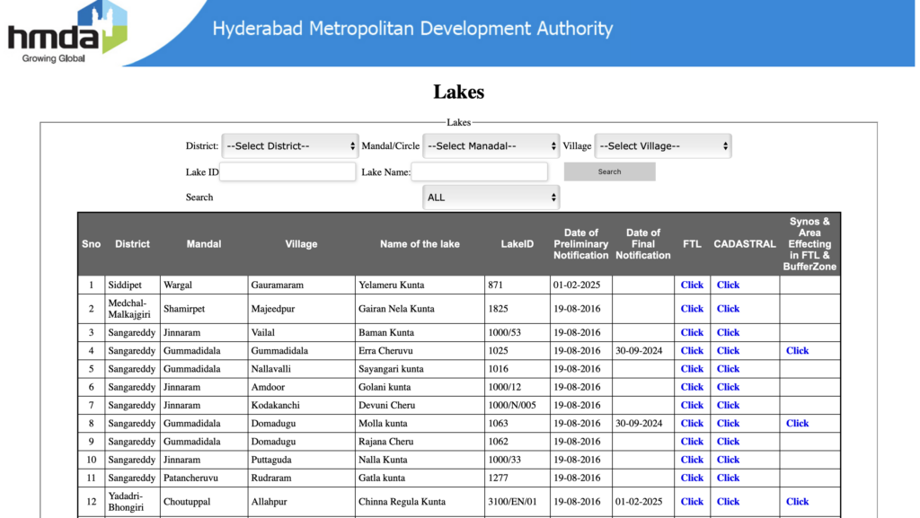Click the HMDA logo
This screenshot has width=920, height=518.
pos(66,32)
